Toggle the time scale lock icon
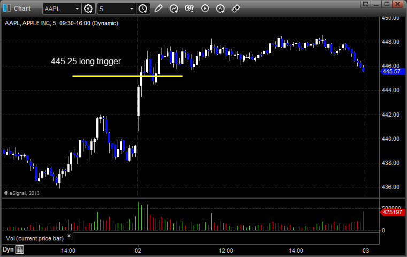Screen dimensions: 407x257 click(20, 250)
